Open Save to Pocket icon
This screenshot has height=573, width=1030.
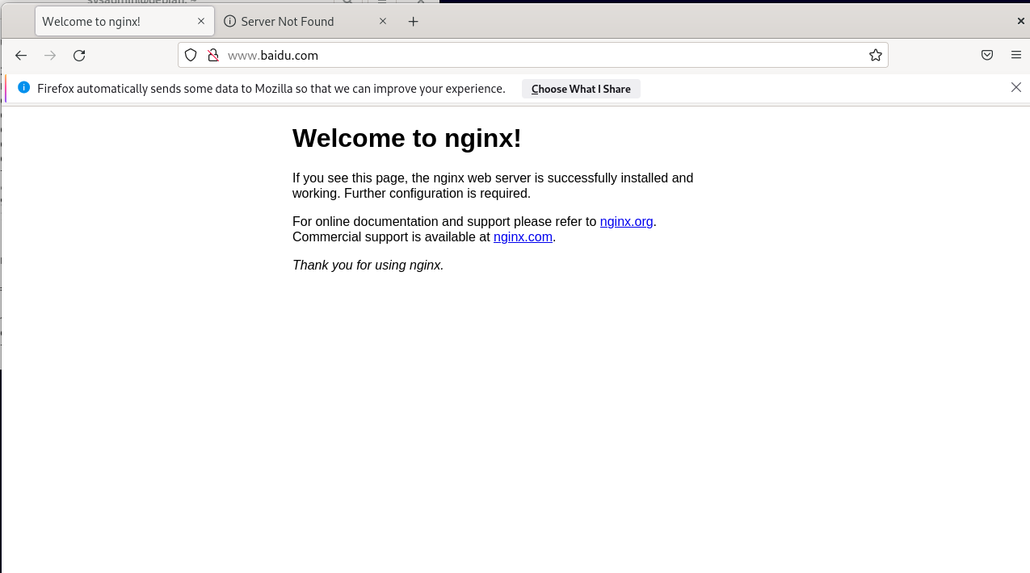(x=987, y=55)
